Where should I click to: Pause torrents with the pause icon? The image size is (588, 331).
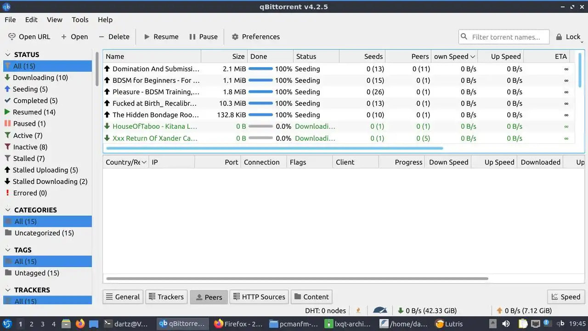[192, 37]
